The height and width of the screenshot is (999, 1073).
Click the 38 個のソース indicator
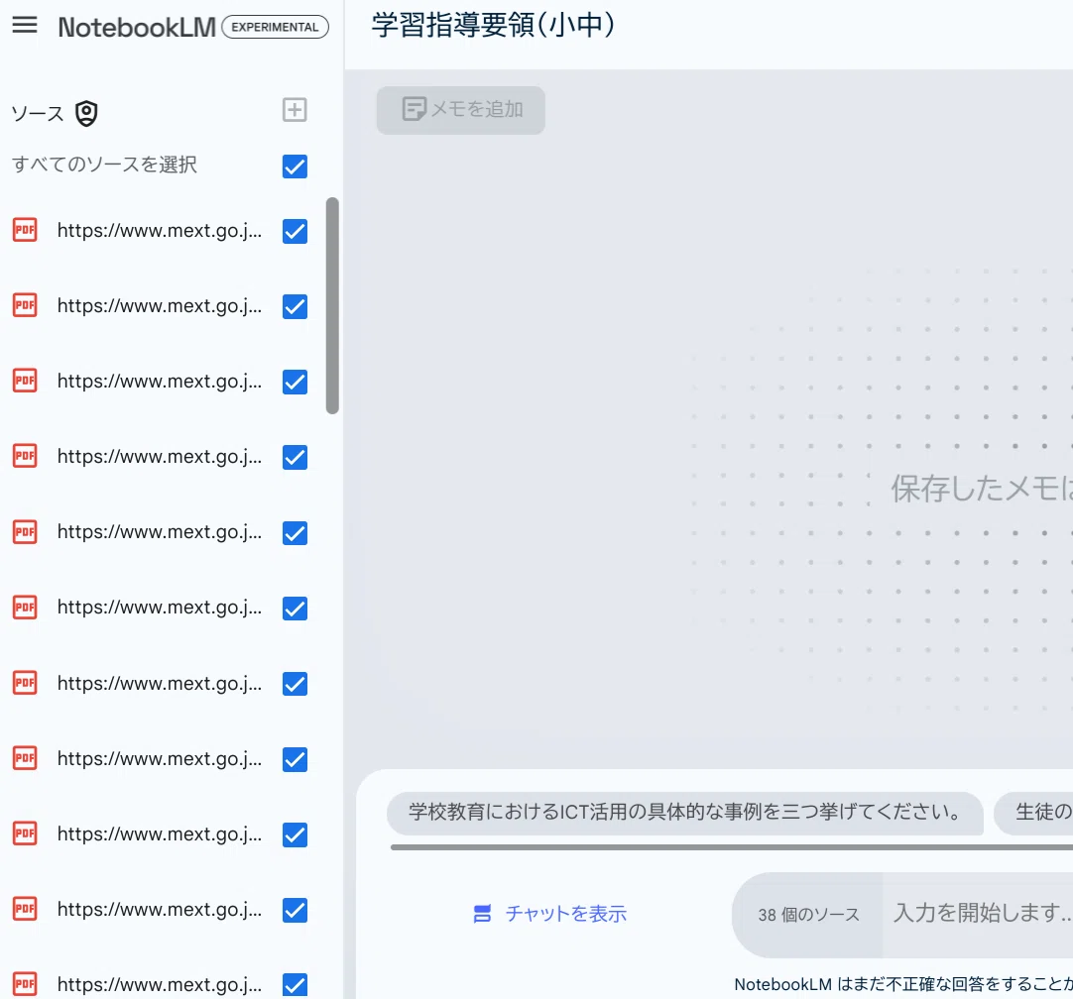(808, 915)
